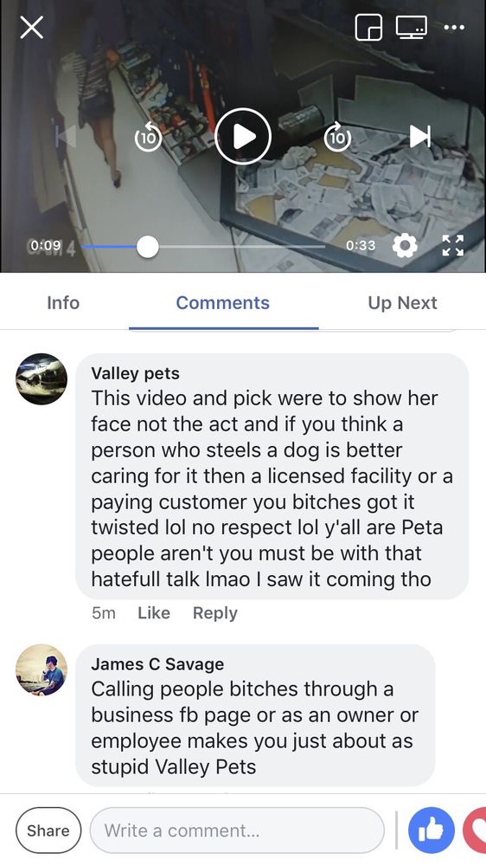Like the Valley pets comment
Image resolution: width=486 pixels, height=866 pixels.
(154, 613)
